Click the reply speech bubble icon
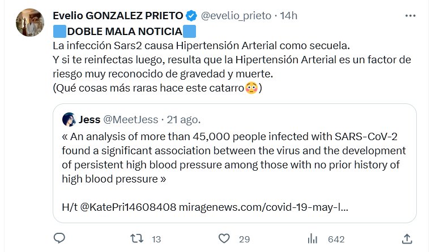The width and height of the screenshot is (435, 252). pos(59,238)
